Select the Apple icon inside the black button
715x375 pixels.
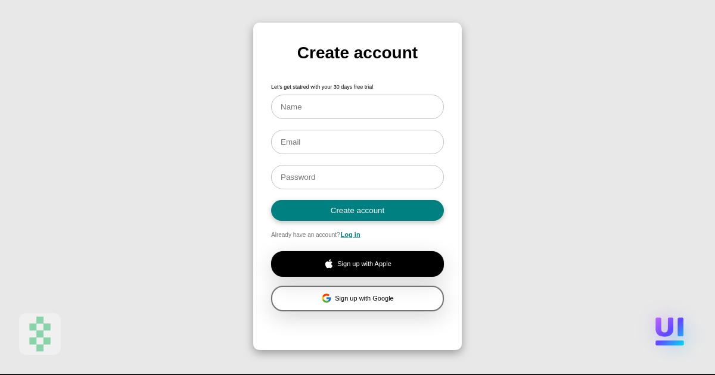329,264
